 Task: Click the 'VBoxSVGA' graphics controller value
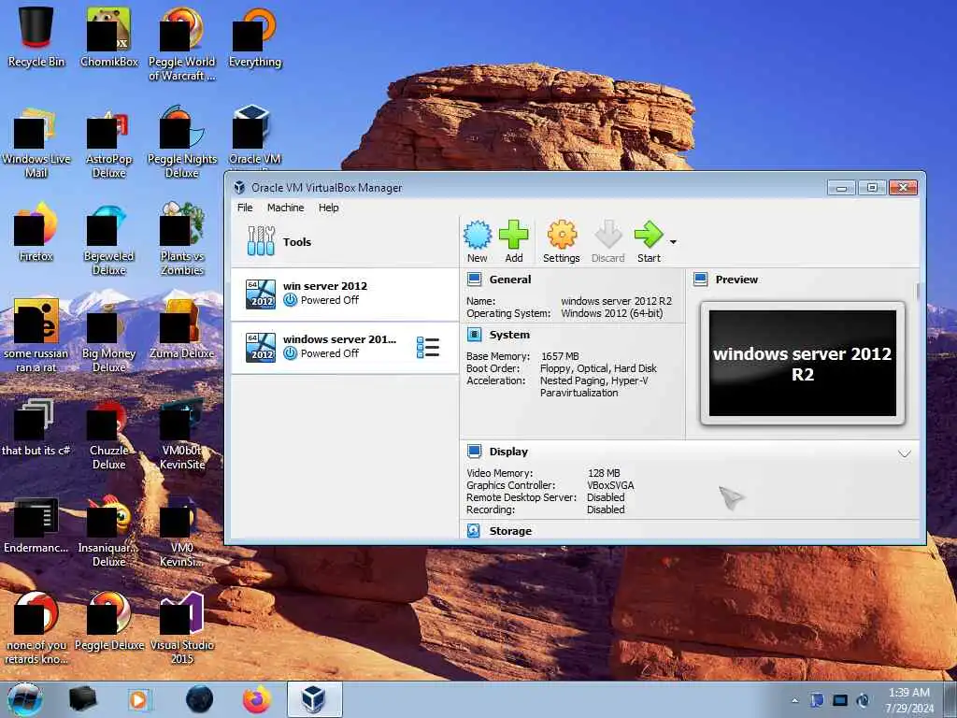[x=610, y=485]
